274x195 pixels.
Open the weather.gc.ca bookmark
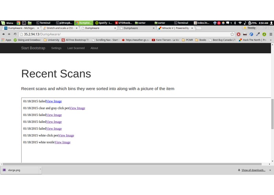136,40
